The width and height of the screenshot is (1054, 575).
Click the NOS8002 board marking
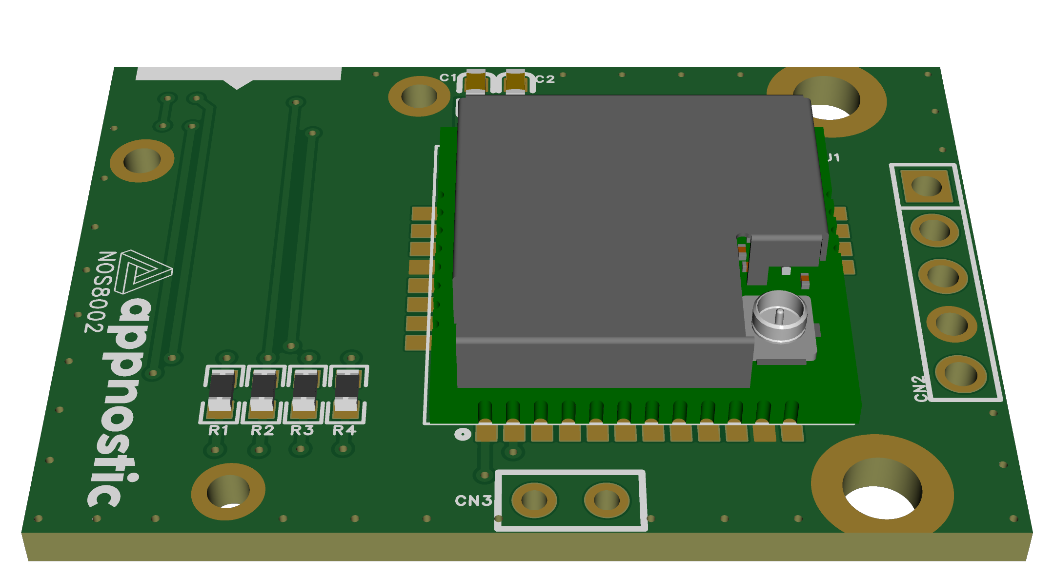point(100,292)
